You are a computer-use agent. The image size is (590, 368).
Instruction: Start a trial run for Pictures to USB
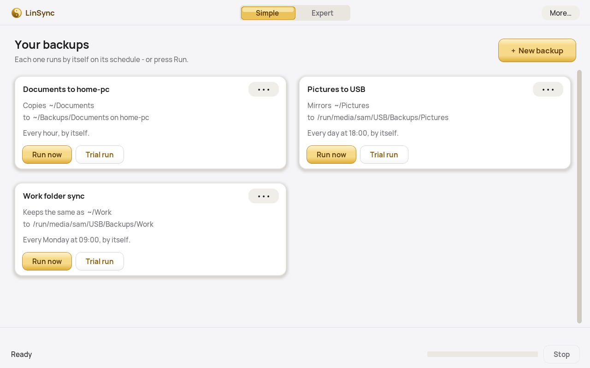384,155
